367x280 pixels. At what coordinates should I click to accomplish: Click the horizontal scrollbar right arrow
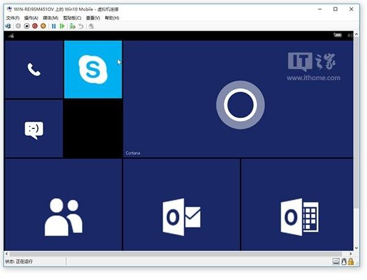click(350, 254)
